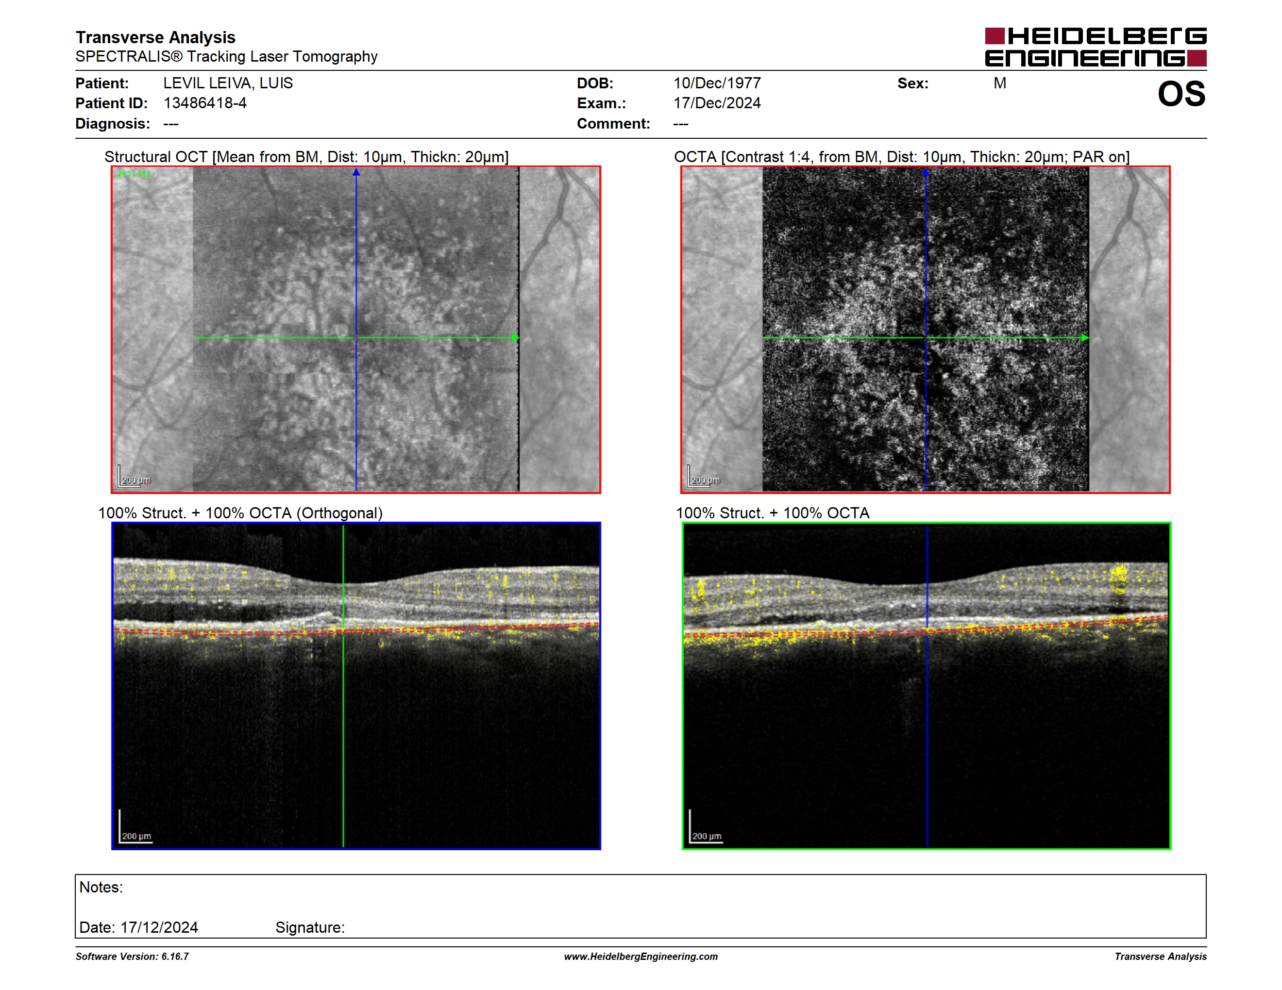Select the Structural OCT en-face image
This screenshot has height=990, width=1282.
(x=356, y=330)
